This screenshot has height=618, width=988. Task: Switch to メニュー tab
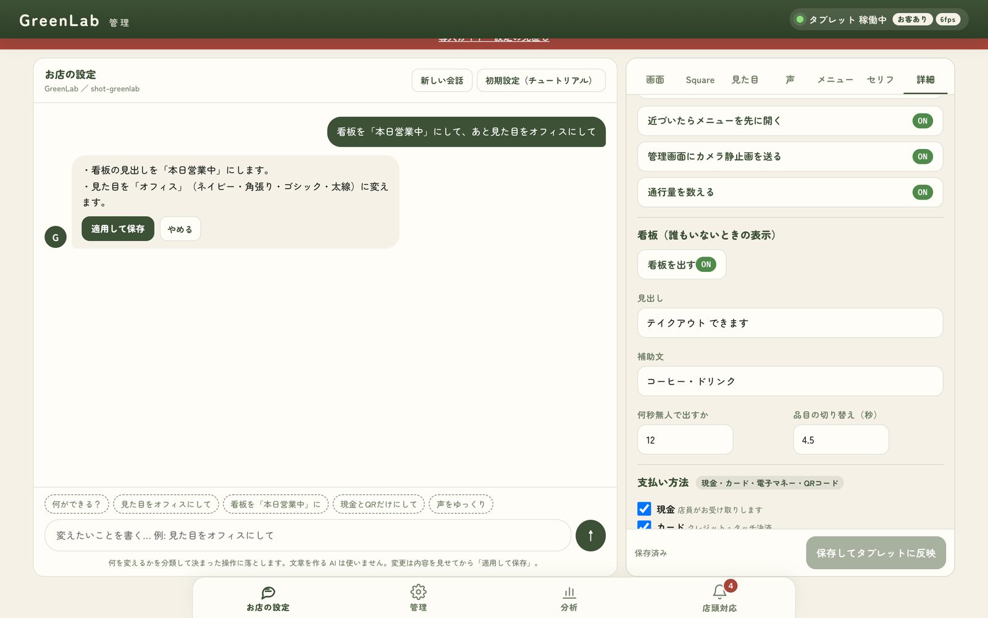835,80
